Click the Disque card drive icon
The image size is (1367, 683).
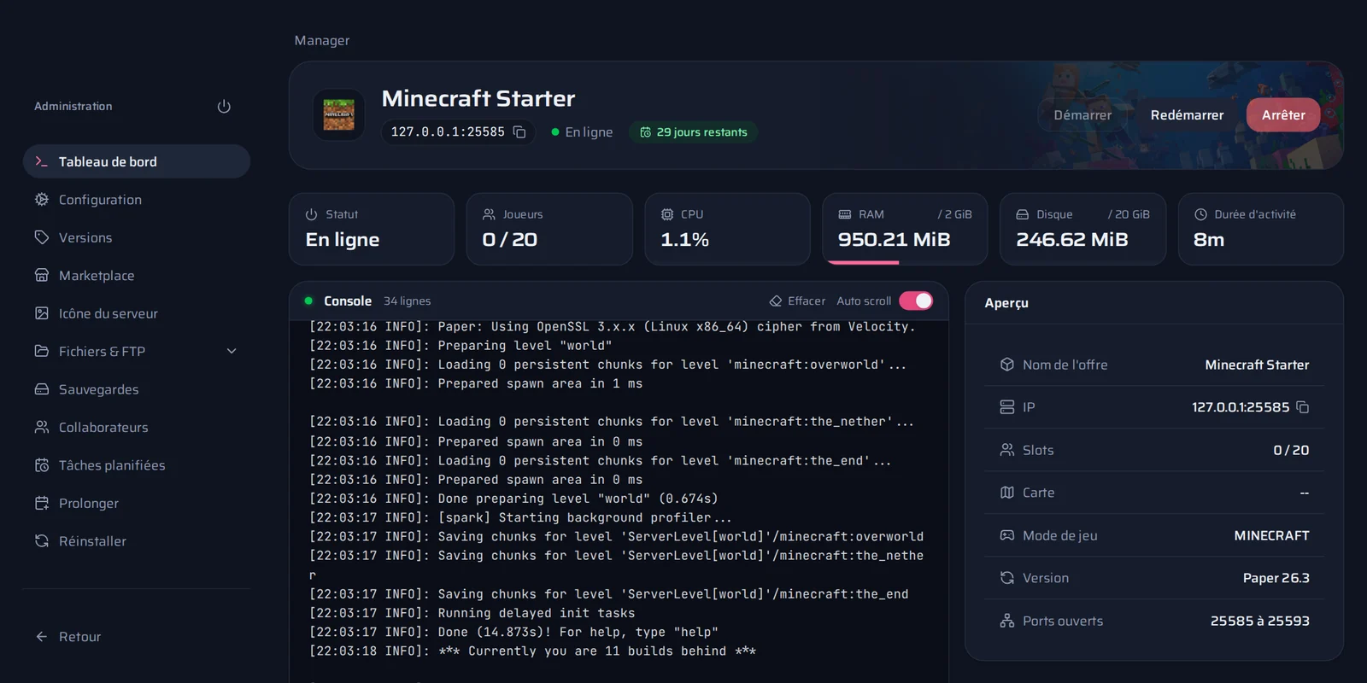[1023, 214]
